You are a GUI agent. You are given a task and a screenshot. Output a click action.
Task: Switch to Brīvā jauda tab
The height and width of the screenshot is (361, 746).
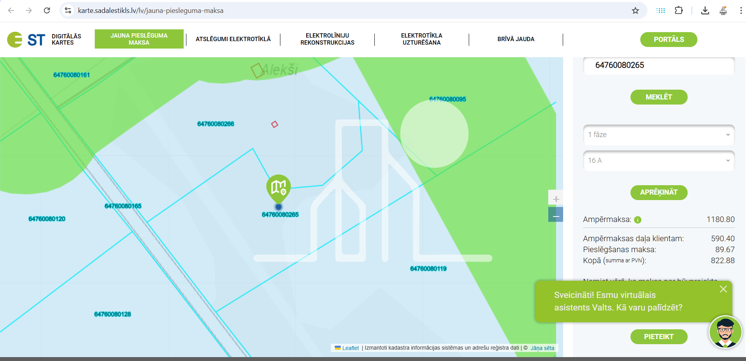pos(516,39)
